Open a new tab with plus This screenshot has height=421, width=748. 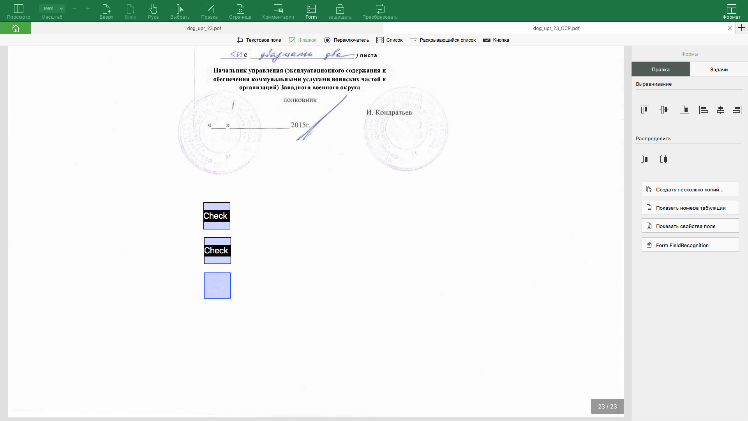(x=741, y=28)
